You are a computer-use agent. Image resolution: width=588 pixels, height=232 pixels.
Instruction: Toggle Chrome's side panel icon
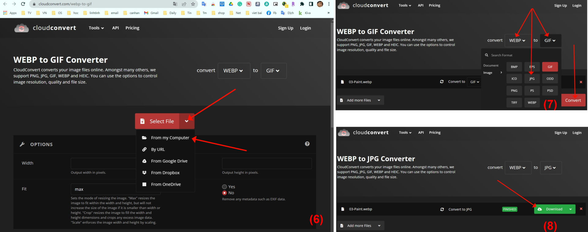pos(311,4)
